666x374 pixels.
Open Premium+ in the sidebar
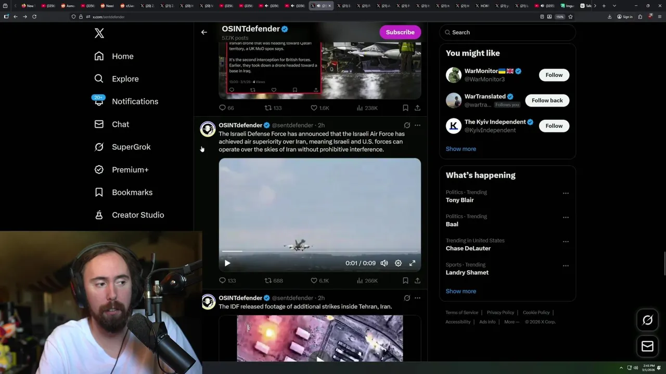pyautogui.click(x=121, y=170)
